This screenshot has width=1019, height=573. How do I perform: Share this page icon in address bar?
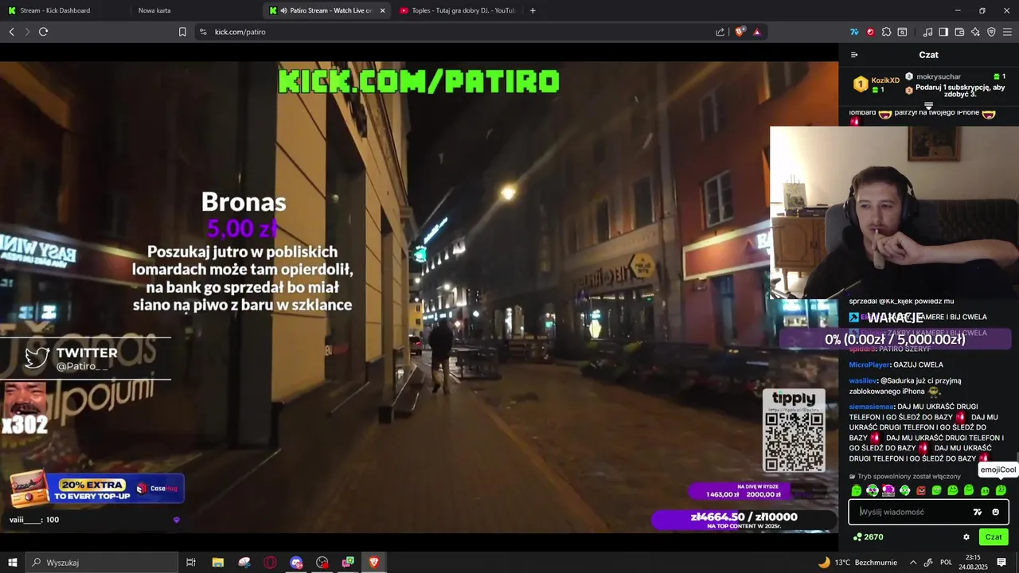point(720,32)
